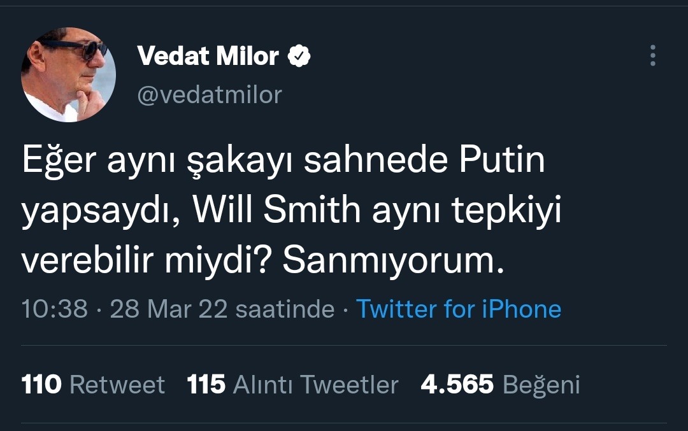Show the Beğeni likes list
Viewport: 688px width, 431px height.
(541, 385)
